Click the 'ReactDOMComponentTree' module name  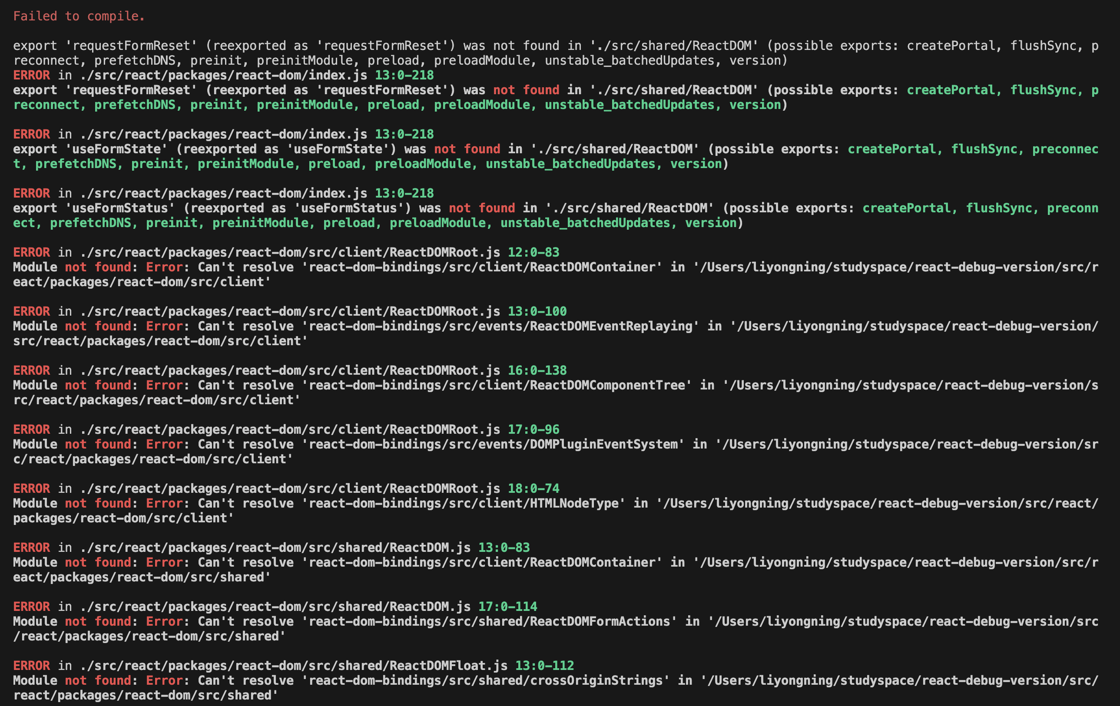[x=607, y=385]
